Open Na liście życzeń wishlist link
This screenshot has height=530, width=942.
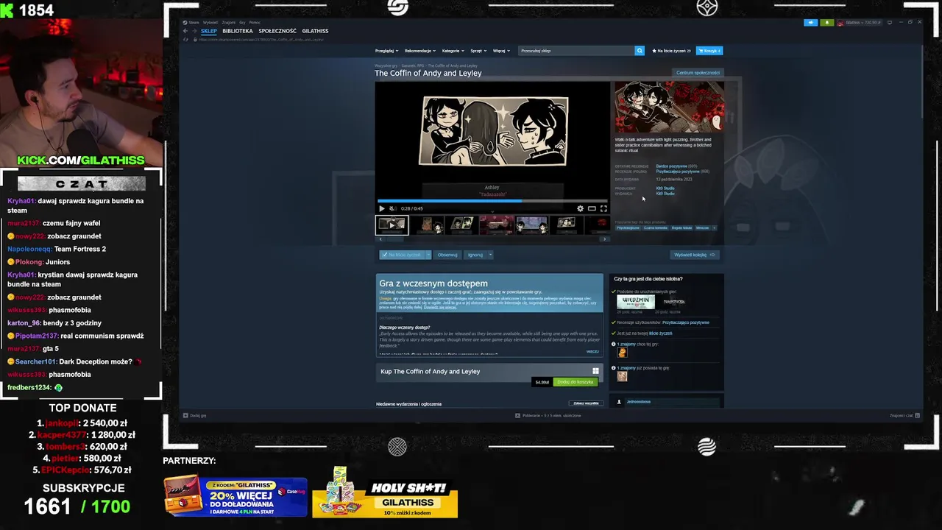point(670,51)
